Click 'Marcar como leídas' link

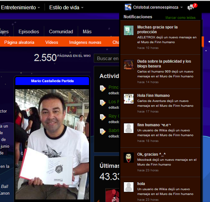(x=180, y=18)
